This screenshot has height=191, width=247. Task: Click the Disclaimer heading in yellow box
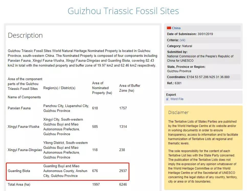point(178,113)
